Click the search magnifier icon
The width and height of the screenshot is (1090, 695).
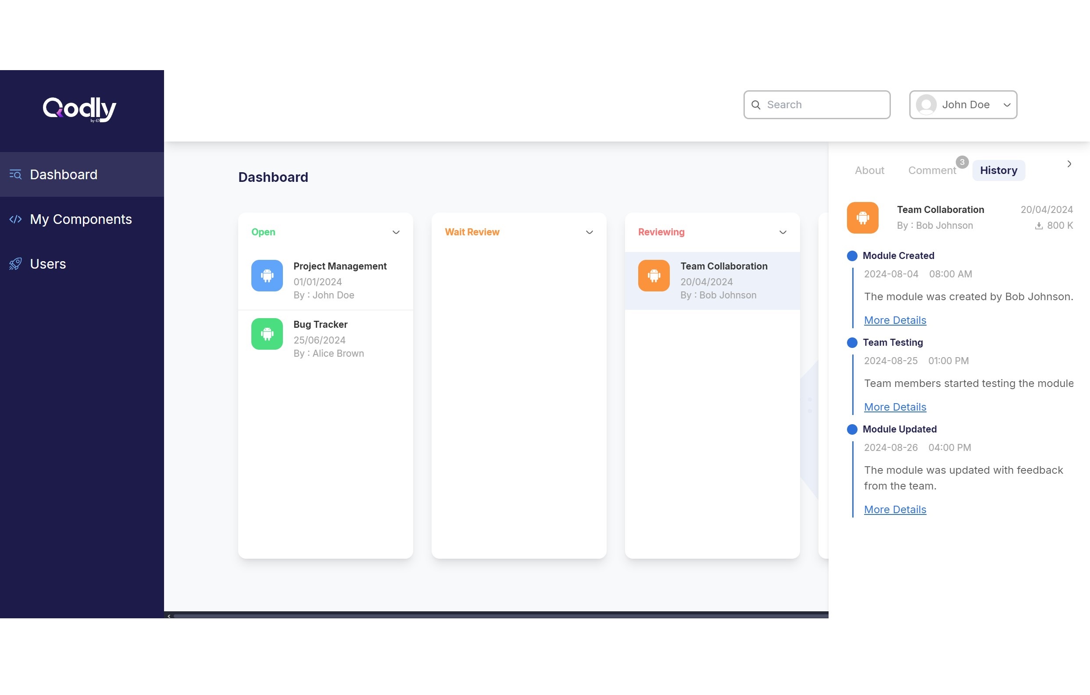pos(756,105)
